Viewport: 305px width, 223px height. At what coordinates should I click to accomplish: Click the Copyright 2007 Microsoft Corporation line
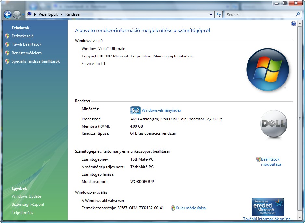pyautogui.click(x=137, y=56)
